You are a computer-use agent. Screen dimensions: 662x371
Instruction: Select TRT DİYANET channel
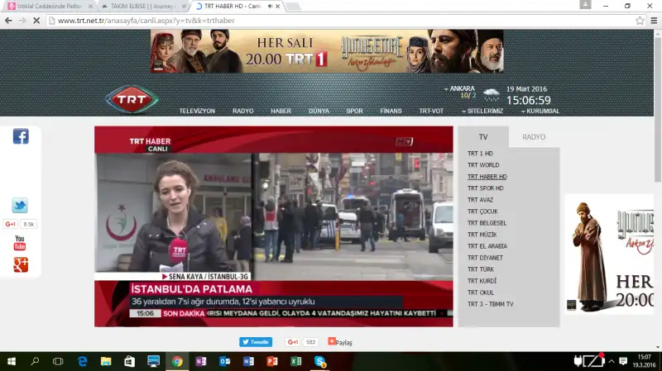pyautogui.click(x=485, y=258)
